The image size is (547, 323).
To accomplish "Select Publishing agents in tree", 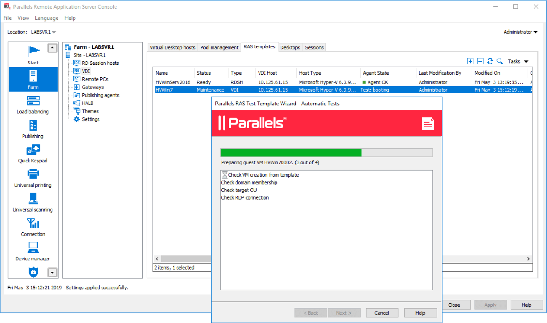I will coord(101,95).
